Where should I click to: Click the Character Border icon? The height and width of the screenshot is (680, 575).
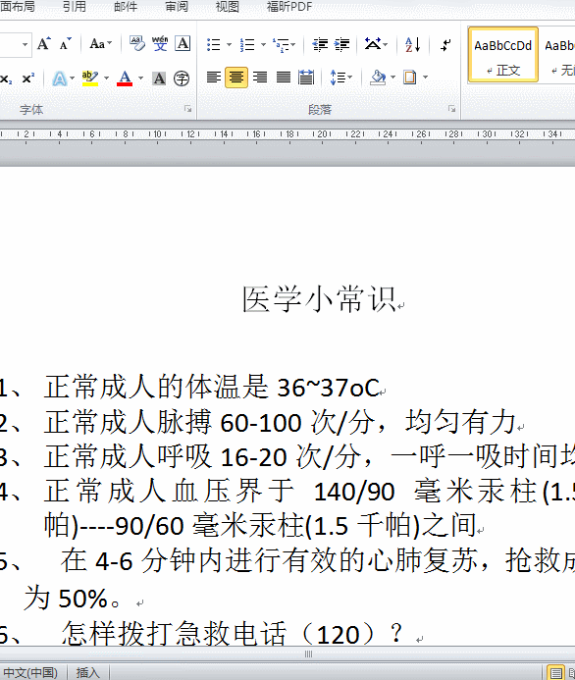point(183,44)
